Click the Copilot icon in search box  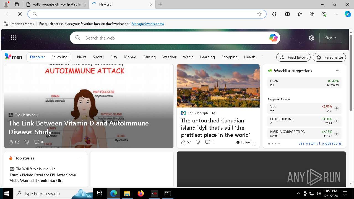pos(273,38)
